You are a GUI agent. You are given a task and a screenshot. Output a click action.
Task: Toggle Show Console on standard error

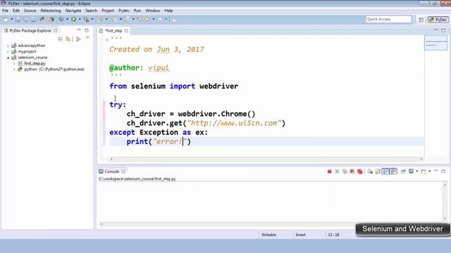click(x=393, y=171)
